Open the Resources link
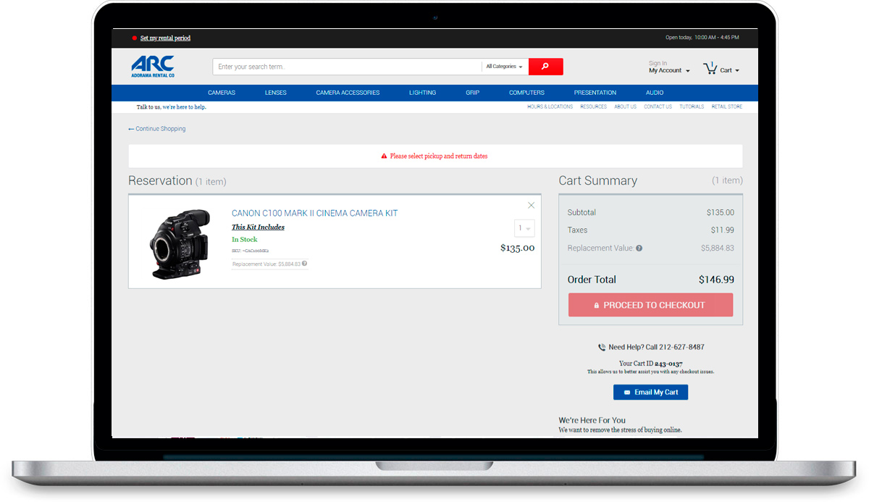Image resolution: width=869 pixels, height=502 pixels. pos(593,106)
